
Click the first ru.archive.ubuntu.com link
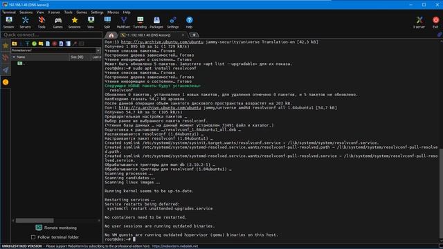point(162,41)
